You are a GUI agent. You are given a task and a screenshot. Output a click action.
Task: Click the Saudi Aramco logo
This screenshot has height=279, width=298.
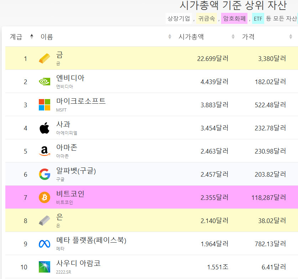(x=45, y=267)
